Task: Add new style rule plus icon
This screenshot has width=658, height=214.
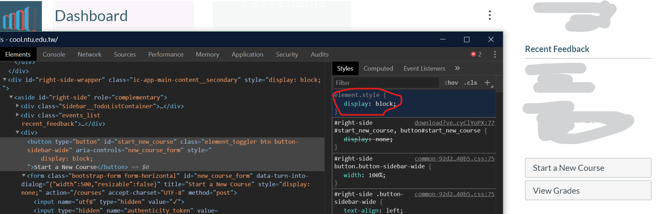Action: pos(487,83)
